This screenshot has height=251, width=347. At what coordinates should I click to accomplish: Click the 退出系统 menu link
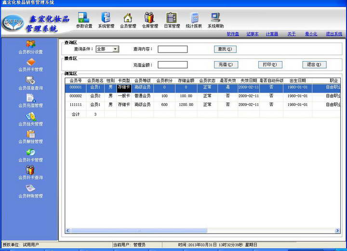tap(334, 34)
